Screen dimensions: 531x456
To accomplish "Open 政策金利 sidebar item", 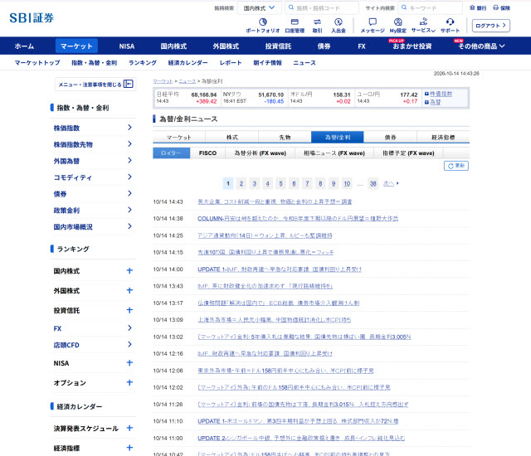I will [93, 211].
